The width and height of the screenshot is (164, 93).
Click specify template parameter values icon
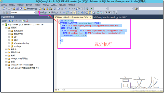pos(114,12)
